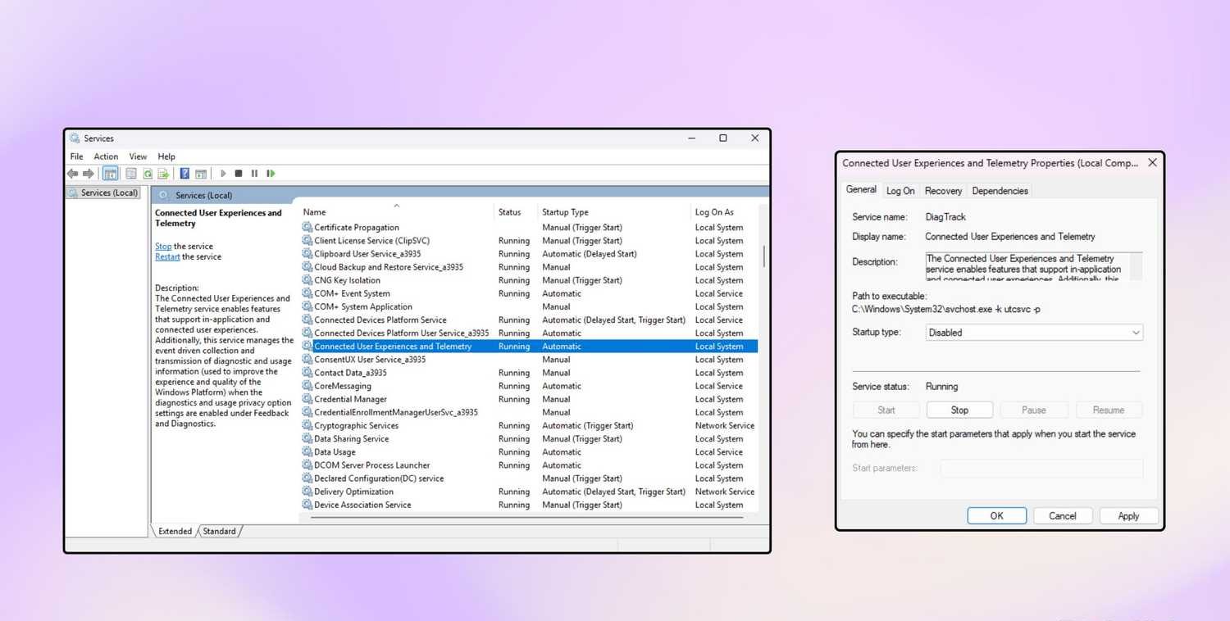Stop the service with the black square icon
This screenshot has width=1230, height=621.
[239, 173]
